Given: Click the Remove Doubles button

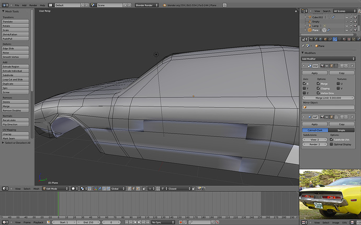Looking at the screenshot, I should pyautogui.click(x=15, y=111).
